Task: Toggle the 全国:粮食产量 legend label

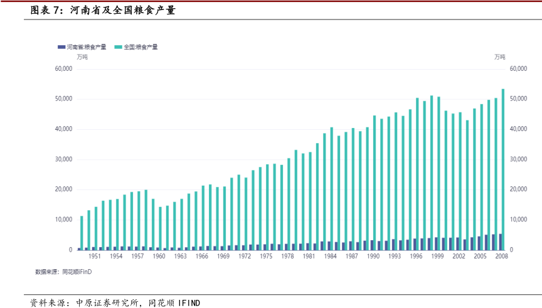Action: point(141,47)
